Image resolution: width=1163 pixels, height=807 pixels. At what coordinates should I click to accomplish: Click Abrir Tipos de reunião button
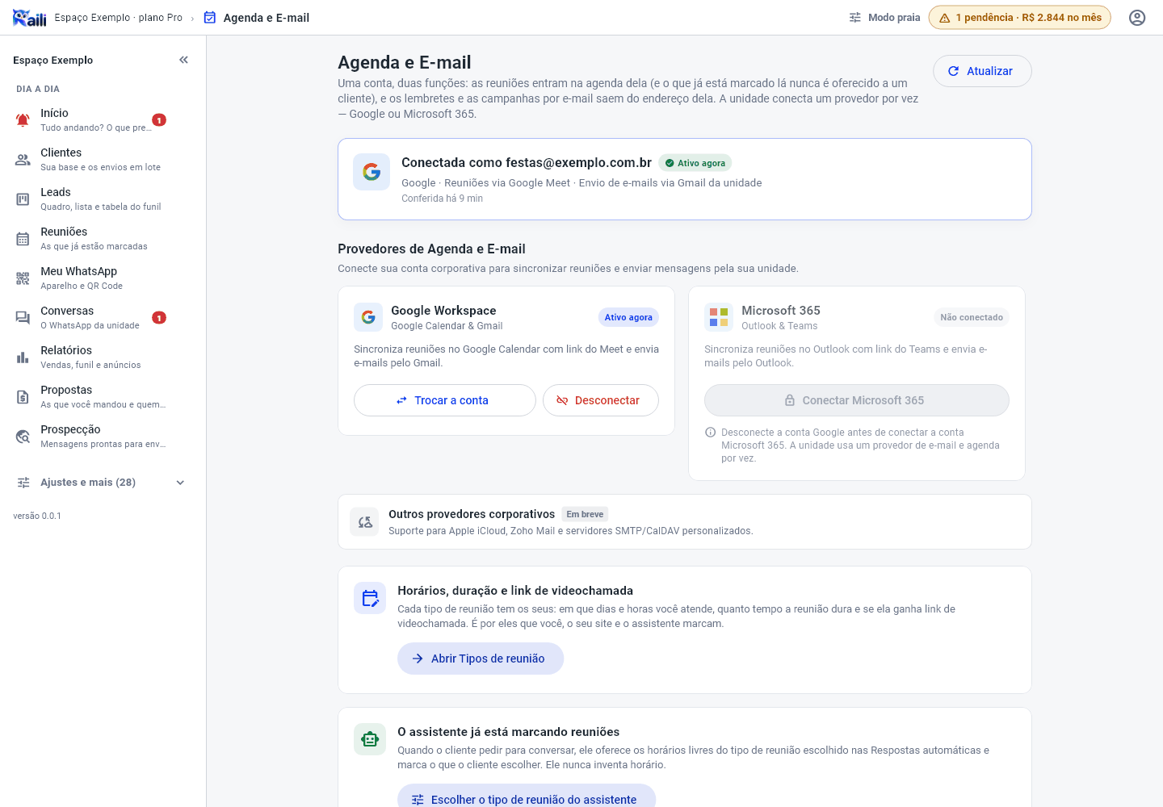(481, 659)
